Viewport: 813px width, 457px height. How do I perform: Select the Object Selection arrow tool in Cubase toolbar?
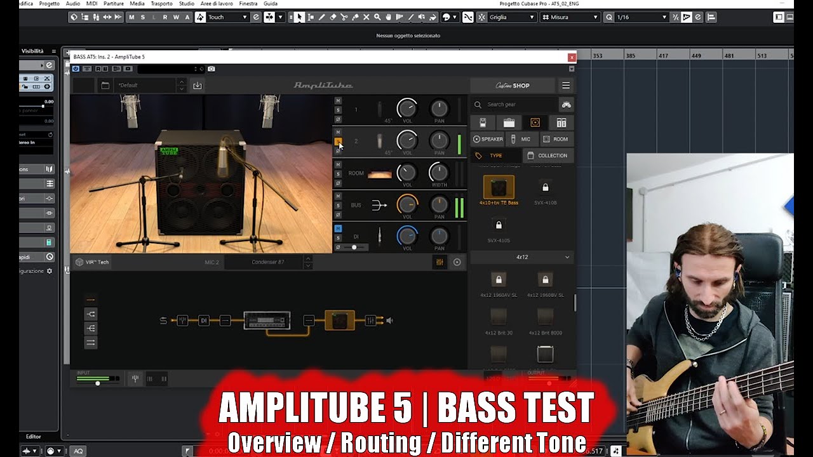click(x=299, y=17)
